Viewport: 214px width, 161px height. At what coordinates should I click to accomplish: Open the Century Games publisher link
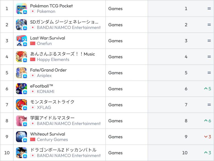point(52,139)
